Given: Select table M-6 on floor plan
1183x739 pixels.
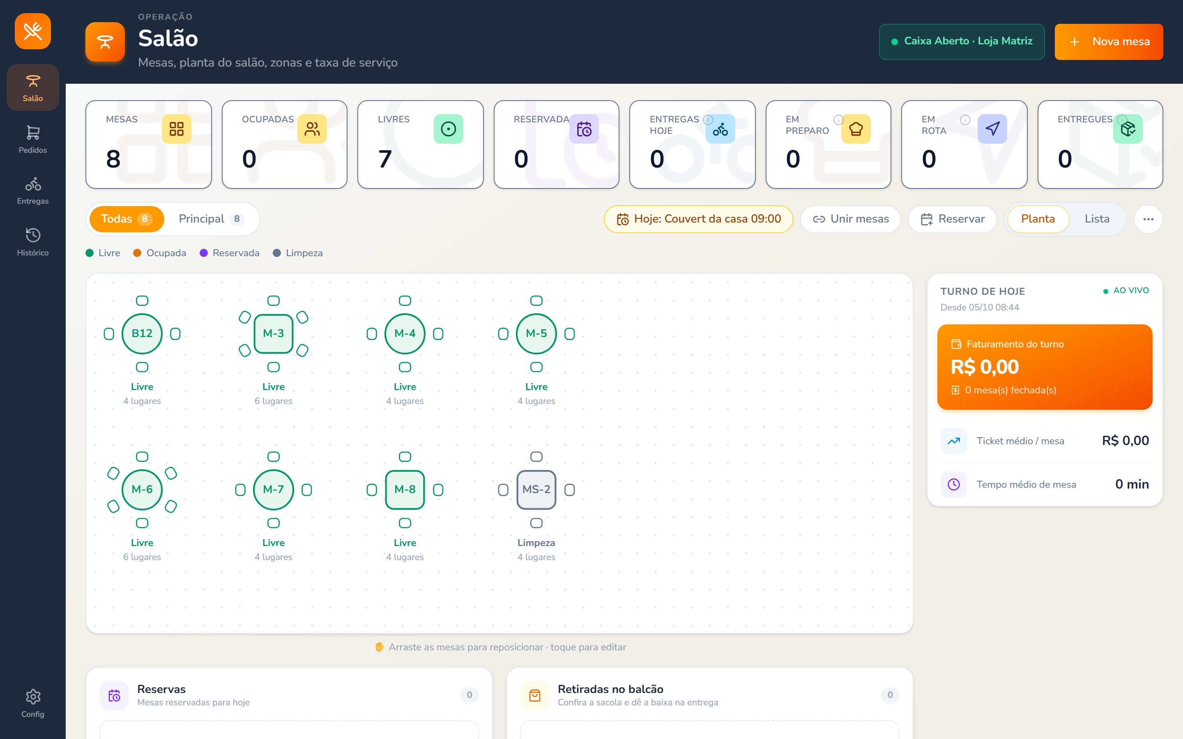Looking at the screenshot, I should (142, 489).
